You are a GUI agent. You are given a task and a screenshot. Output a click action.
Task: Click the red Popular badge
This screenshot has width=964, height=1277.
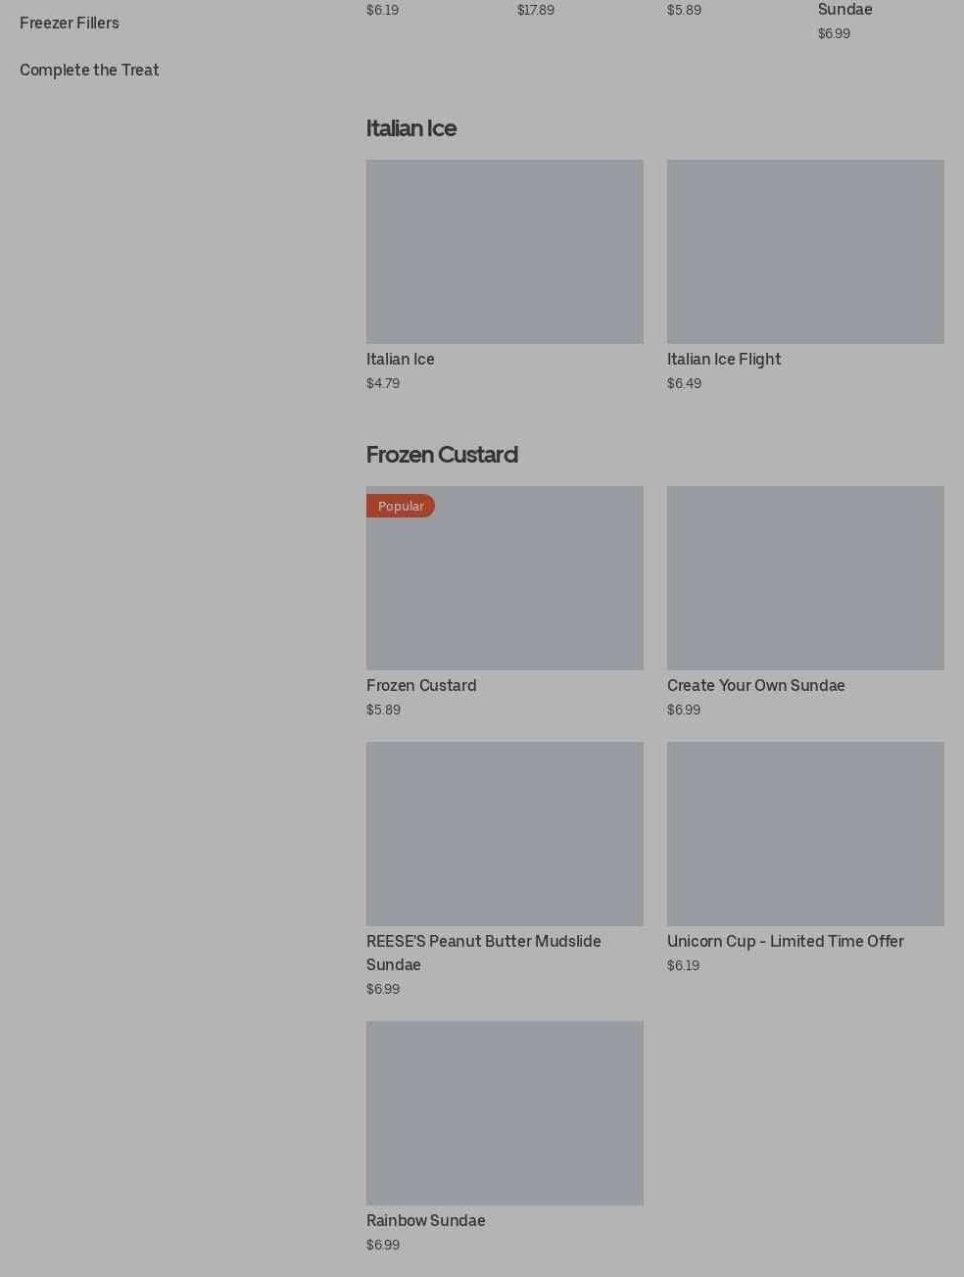tap(401, 506)
